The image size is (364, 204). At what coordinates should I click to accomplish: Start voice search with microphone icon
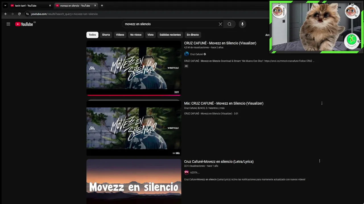tap(242, 24)
